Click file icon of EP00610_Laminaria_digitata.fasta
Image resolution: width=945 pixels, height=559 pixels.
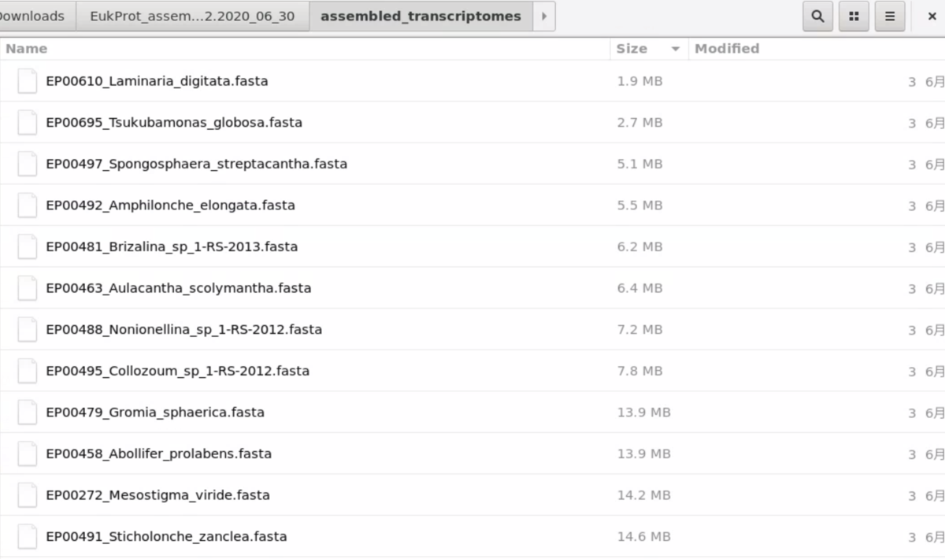click(28, 81)
